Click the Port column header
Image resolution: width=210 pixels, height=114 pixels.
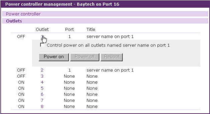pos(69,29)
